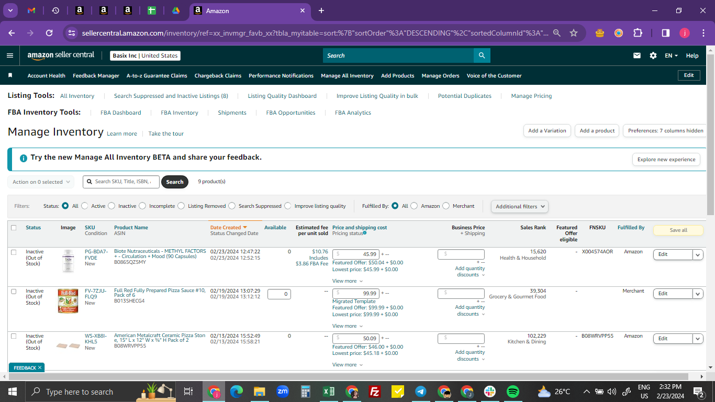
Task: Choose the Incomplete status filter
Action: 142,206
